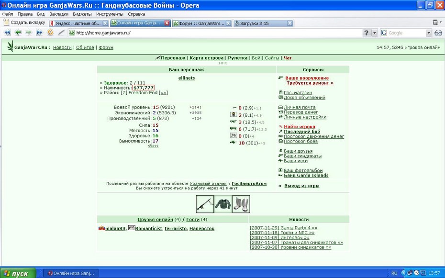The image size is (445, 278).
Task: Click the Opera Forward arrow button
Action: coord(29,33)
